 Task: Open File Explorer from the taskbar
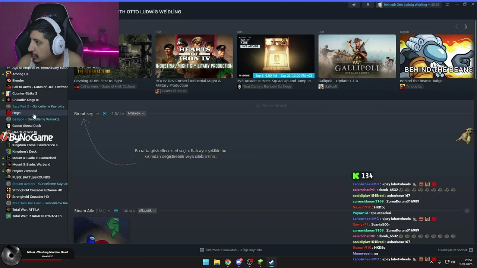(217, 262)
